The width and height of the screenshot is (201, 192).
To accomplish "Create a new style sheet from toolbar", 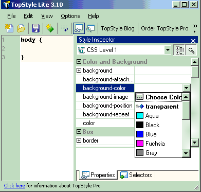I will click(9, 28).
